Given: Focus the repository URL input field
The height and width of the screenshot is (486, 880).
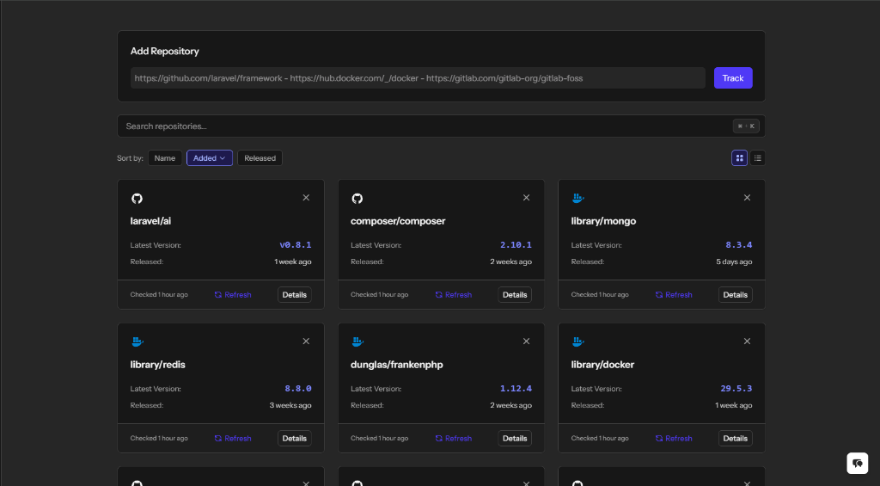Looking at the screenshot, I should (418, 78).
